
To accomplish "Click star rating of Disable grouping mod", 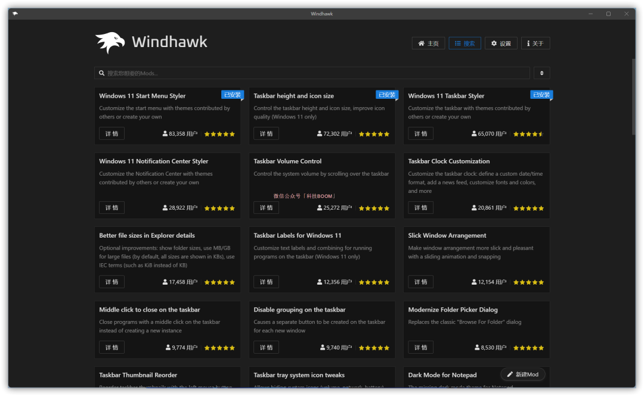I will pos(374,348).
